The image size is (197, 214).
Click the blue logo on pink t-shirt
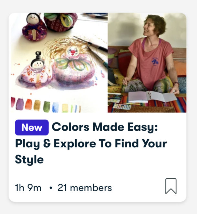(155, 61)
